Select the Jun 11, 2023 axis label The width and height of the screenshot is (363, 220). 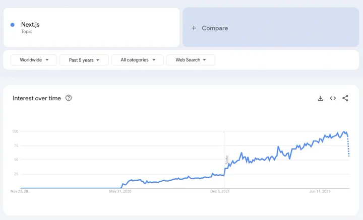pyautogui.click(x=320, y=191)
